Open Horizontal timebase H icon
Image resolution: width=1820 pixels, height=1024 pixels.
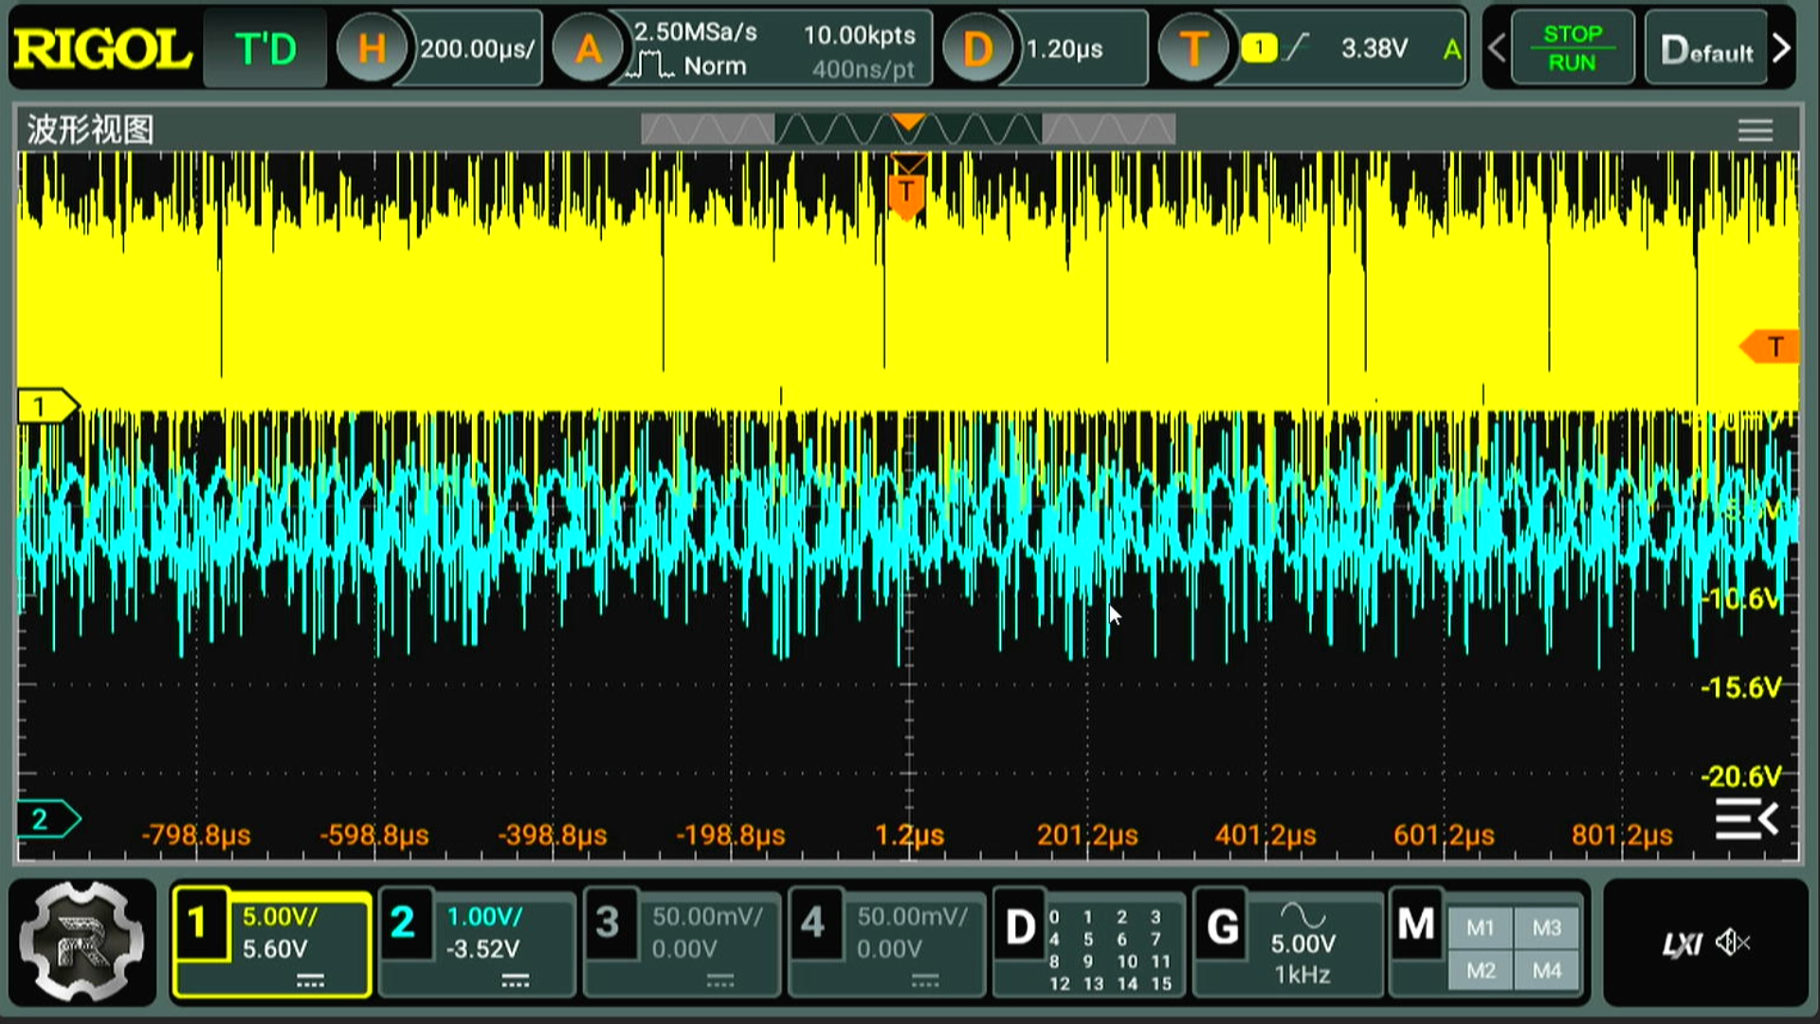(371, 48)
